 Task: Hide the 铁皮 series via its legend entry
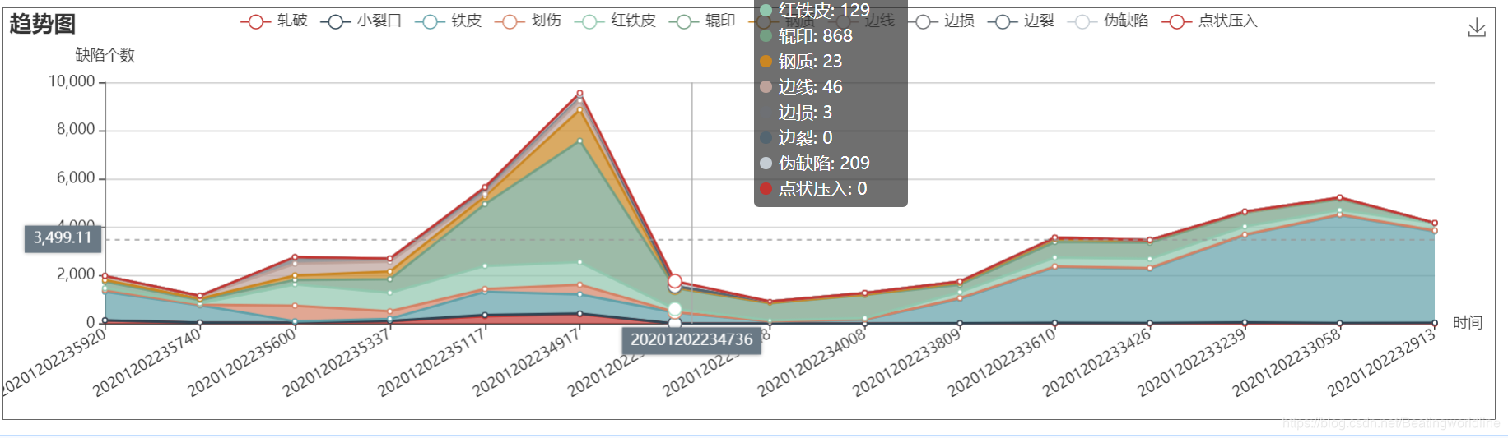coord(449,21)
